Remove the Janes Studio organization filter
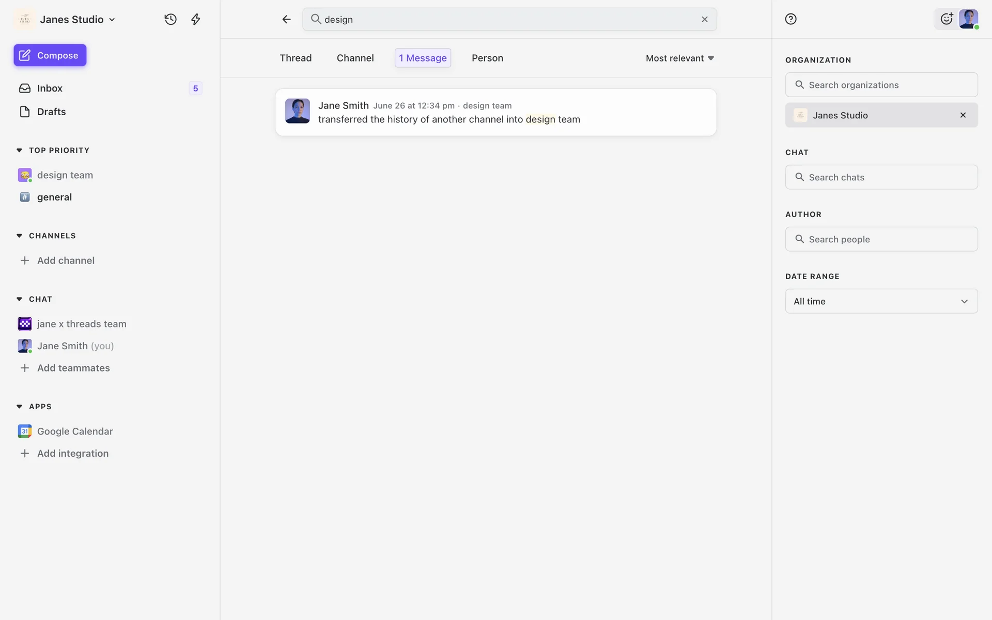 963,115
